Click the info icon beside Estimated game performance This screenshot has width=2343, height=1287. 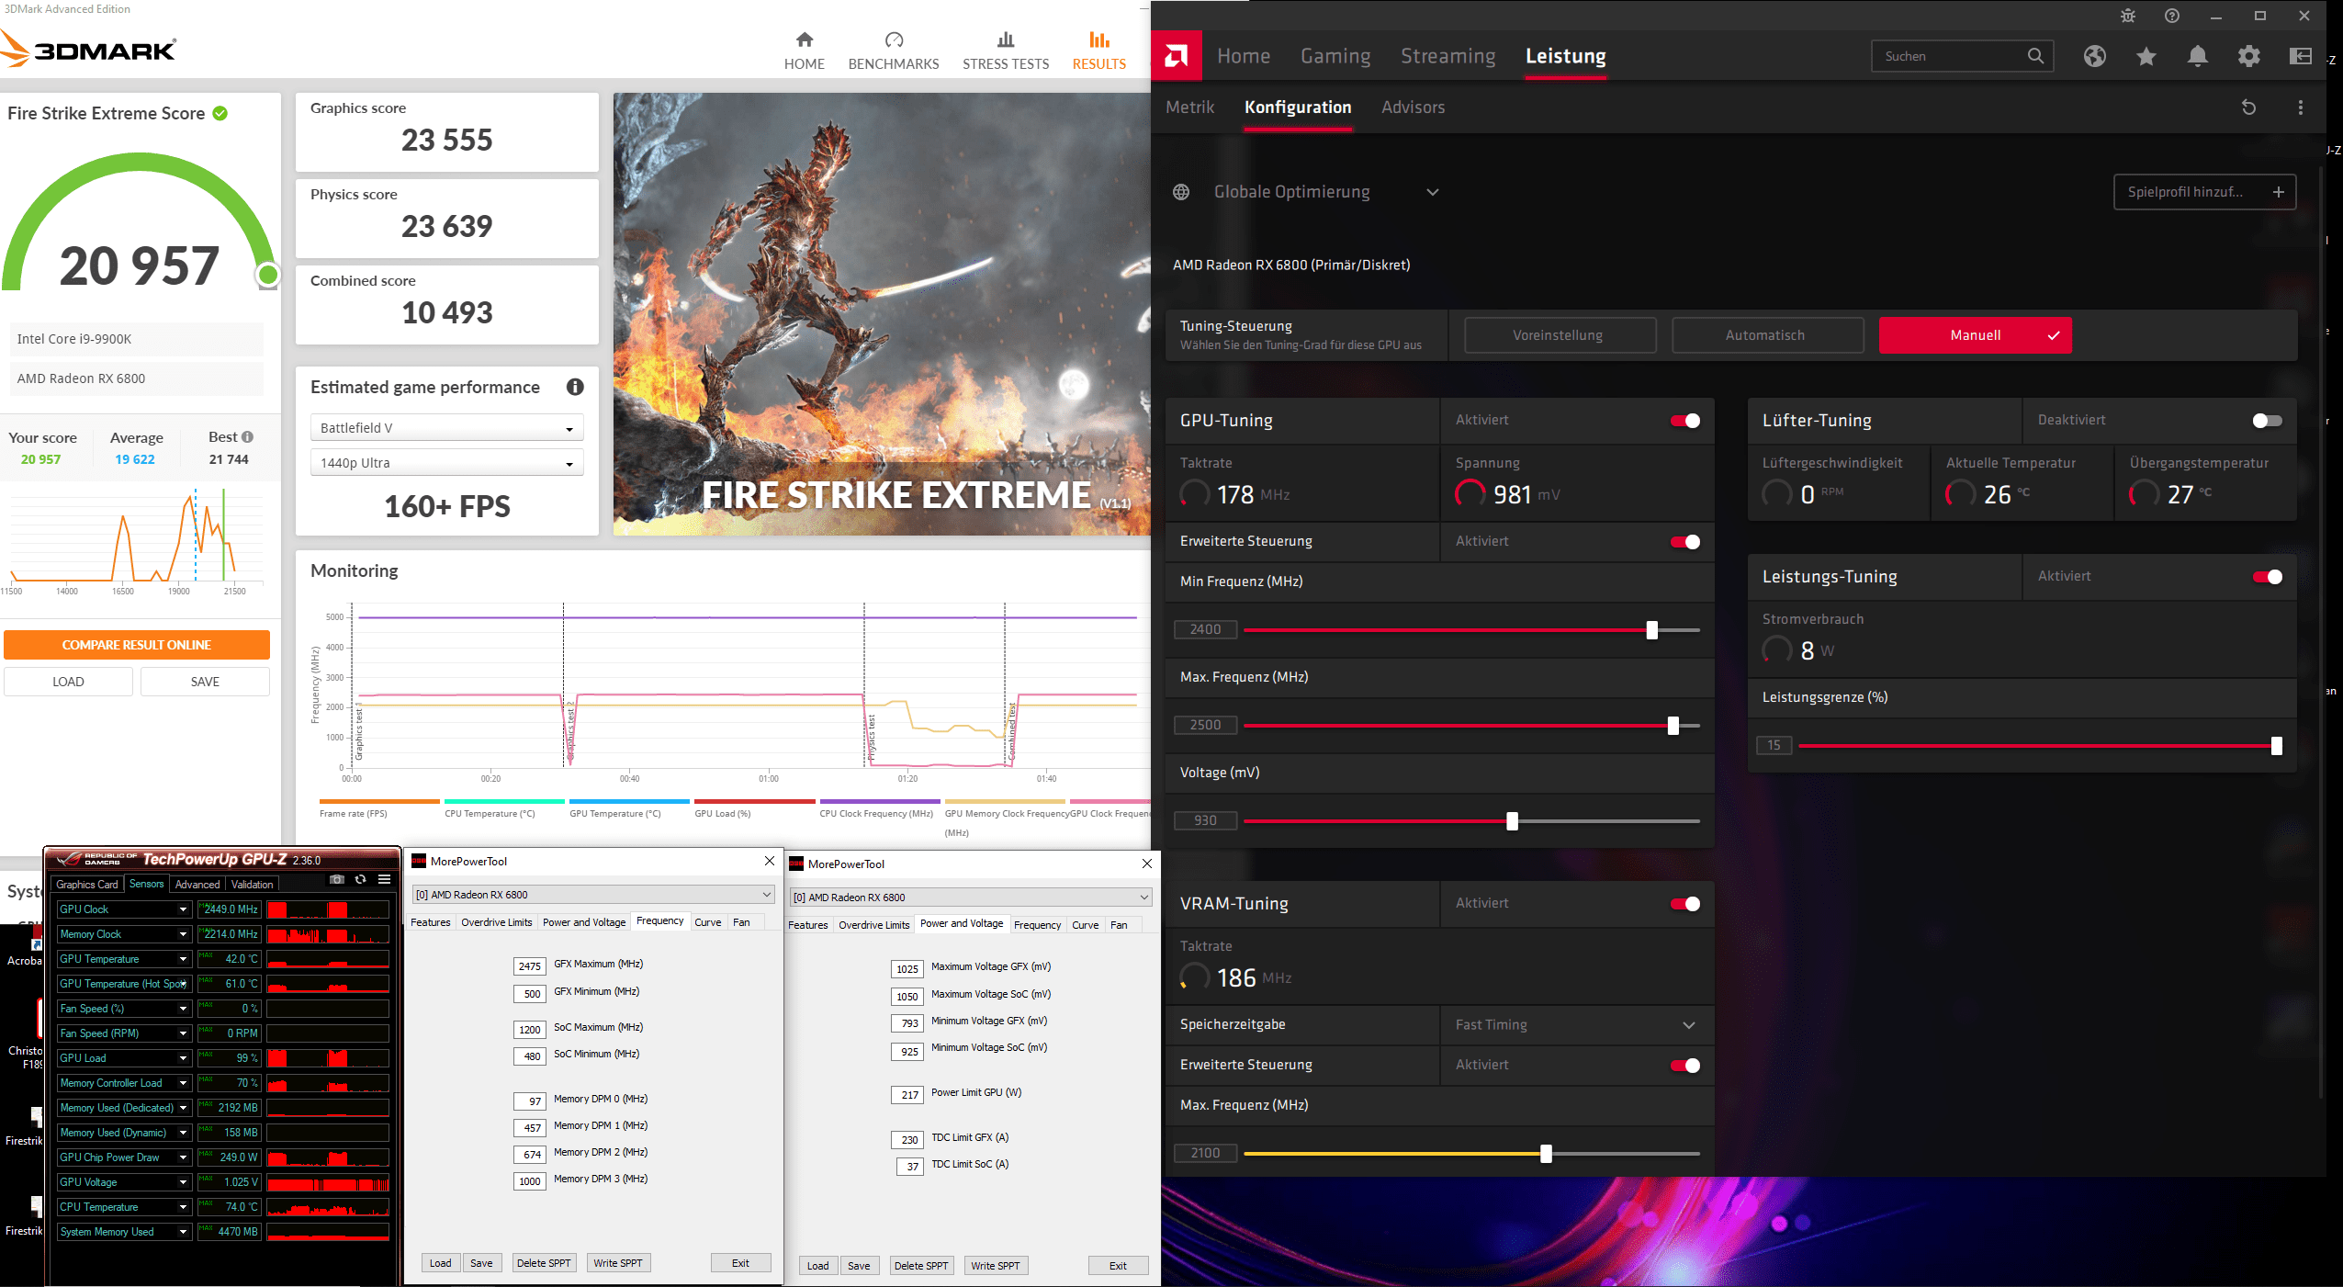[x=575, y=387]
